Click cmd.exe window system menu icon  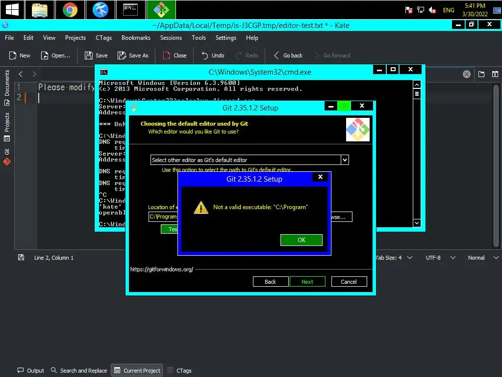coord(104,72)
